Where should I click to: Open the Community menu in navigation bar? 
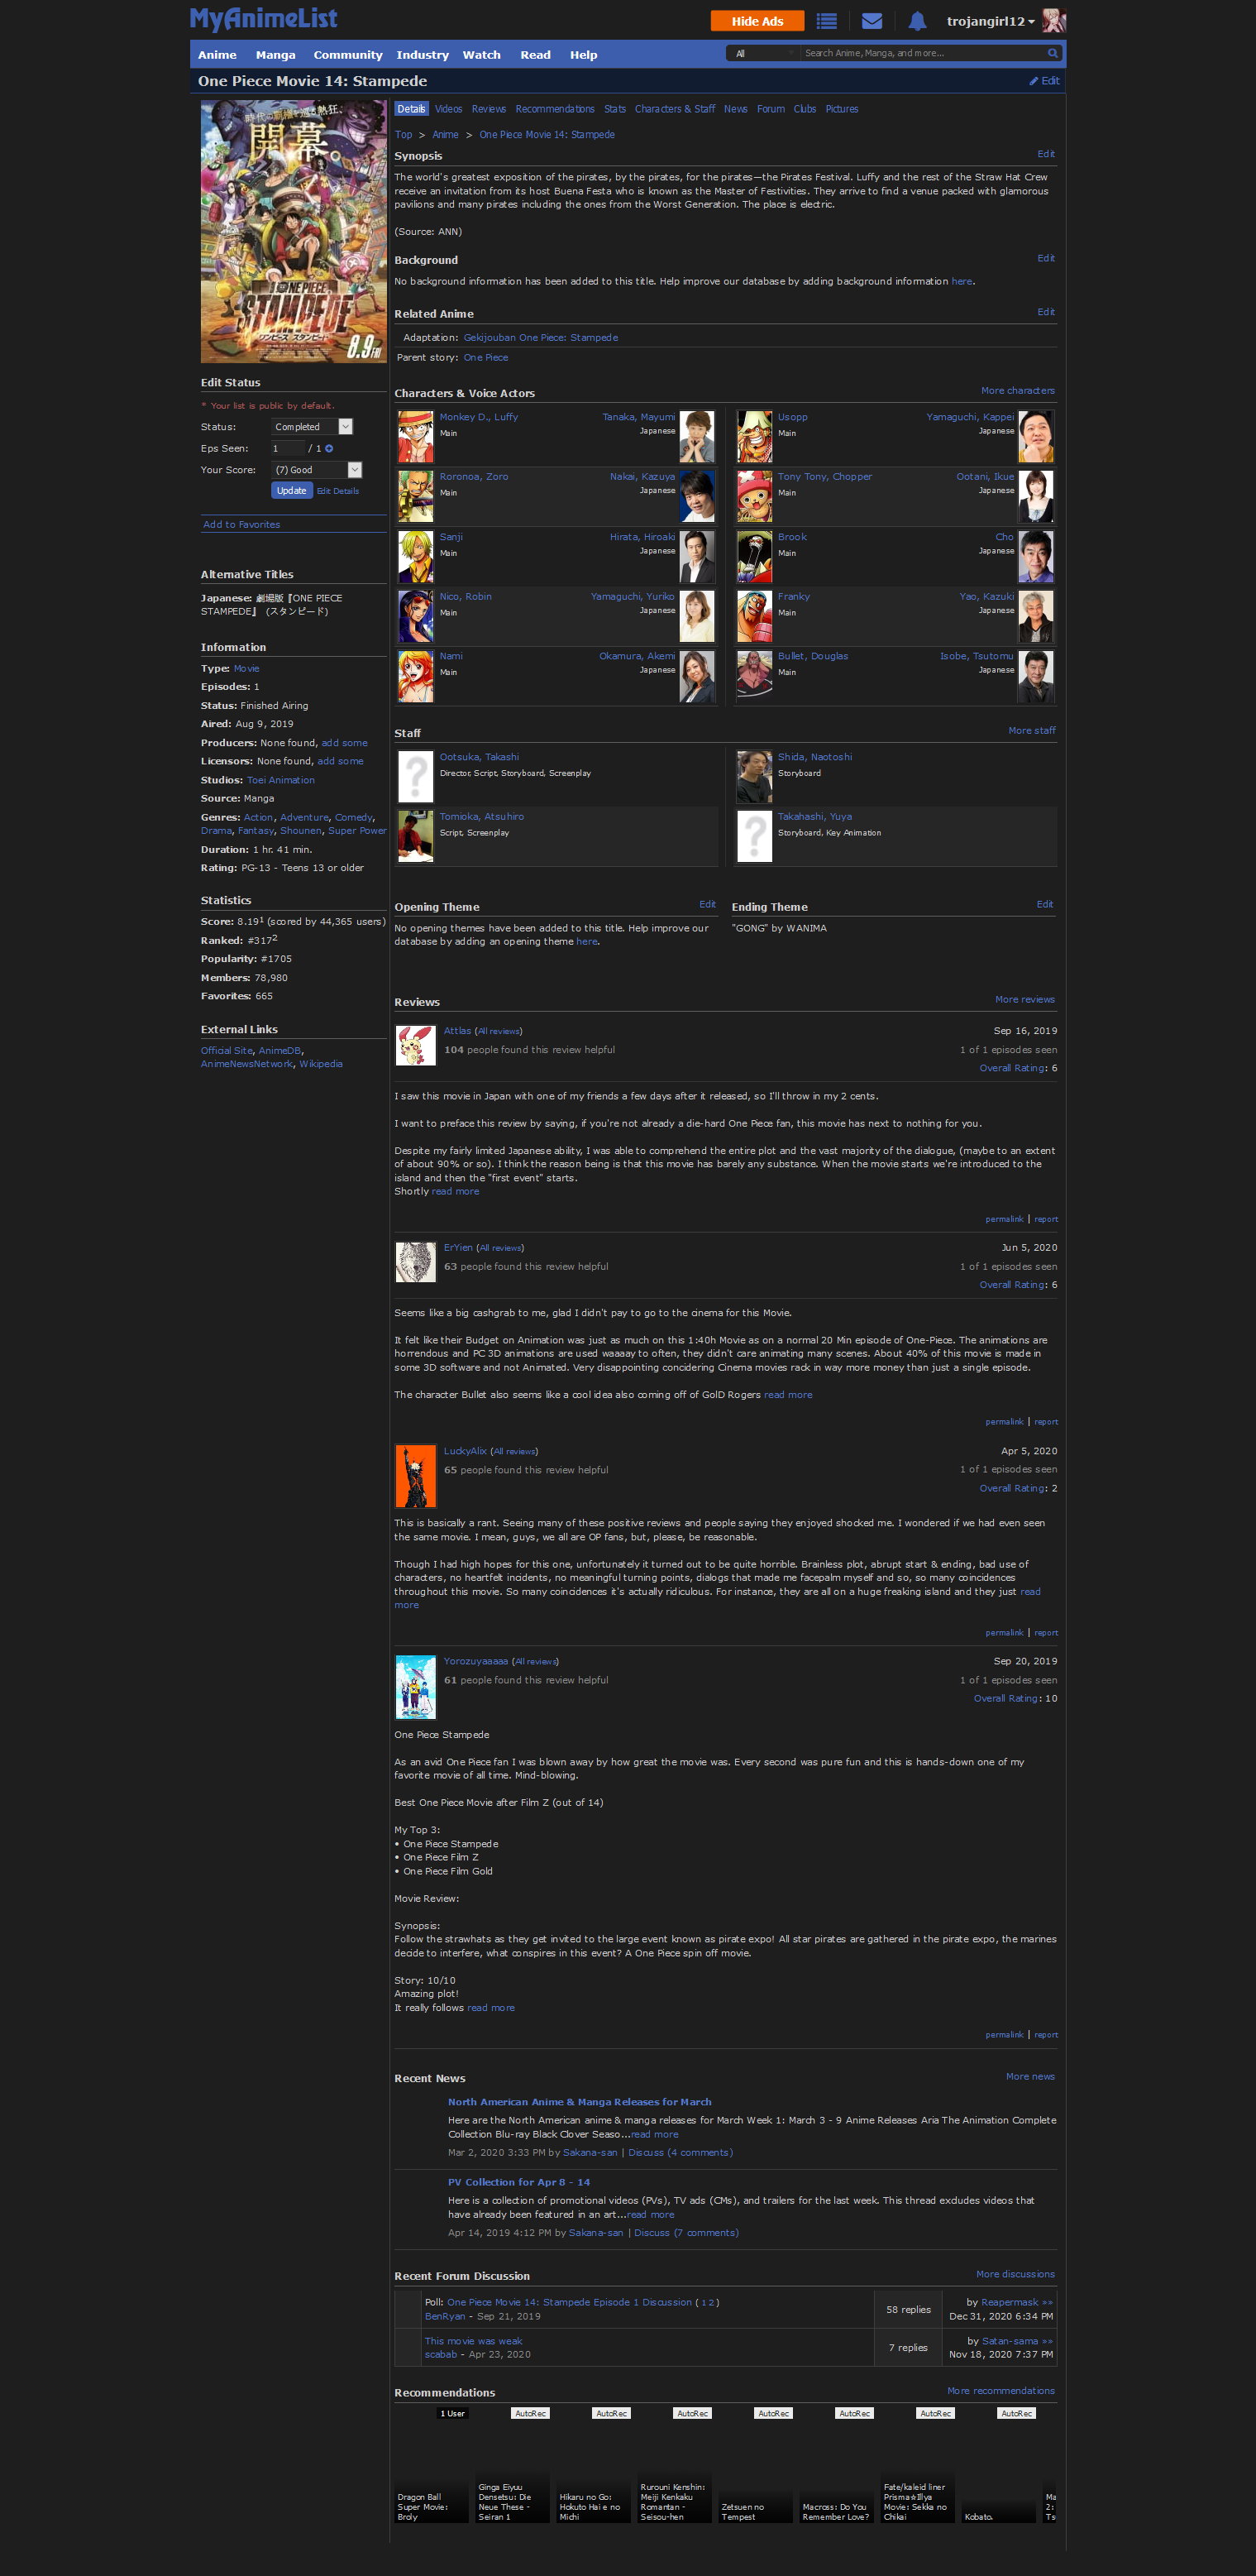click(x=348, y=55)
